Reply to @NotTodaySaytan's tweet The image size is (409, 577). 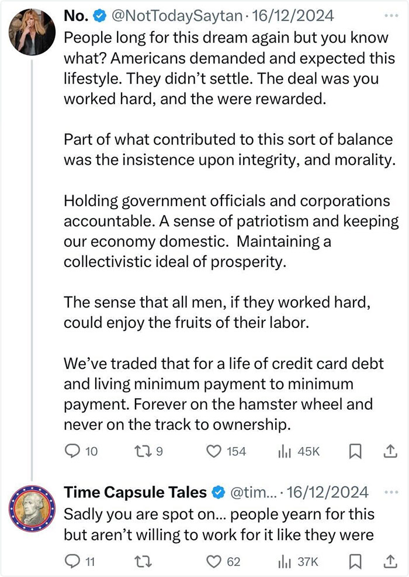coord(72,451)
